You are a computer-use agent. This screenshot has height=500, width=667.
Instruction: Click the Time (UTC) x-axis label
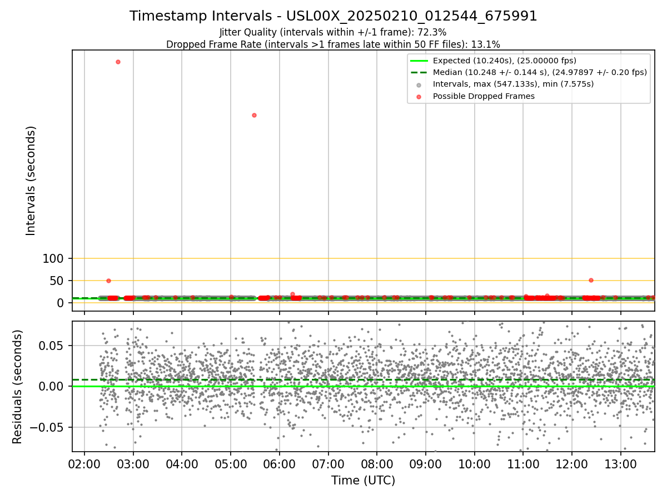(x=364, y=481)
